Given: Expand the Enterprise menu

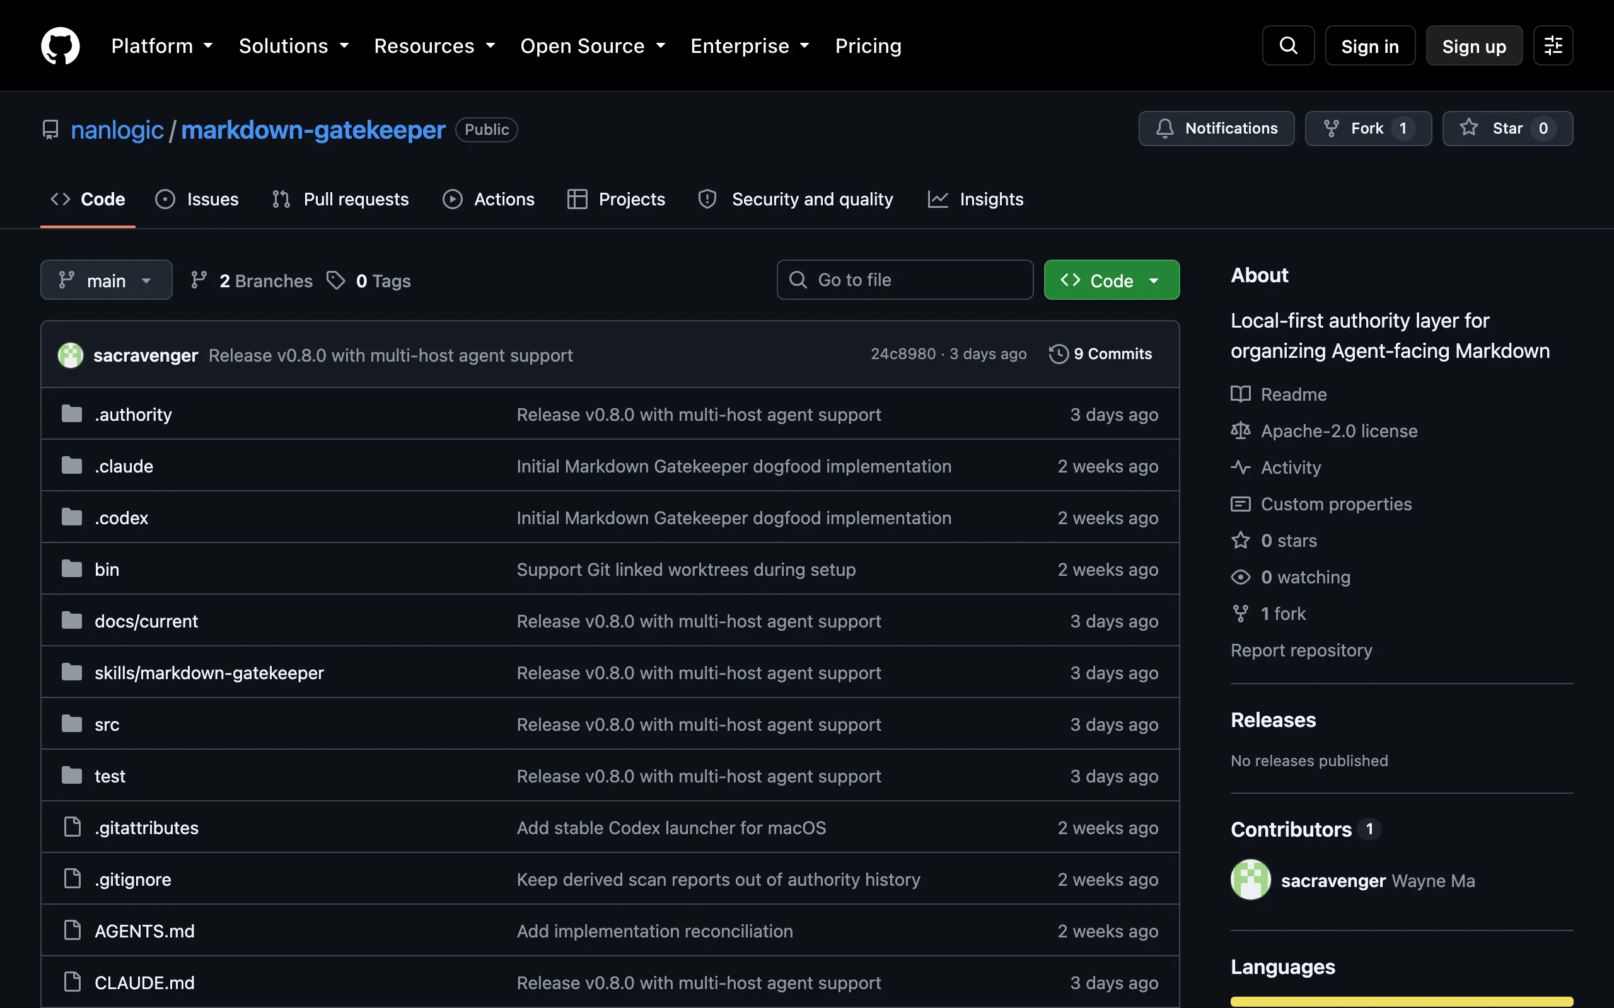Looking at the screenshot, I should click(x=750, y=46).
